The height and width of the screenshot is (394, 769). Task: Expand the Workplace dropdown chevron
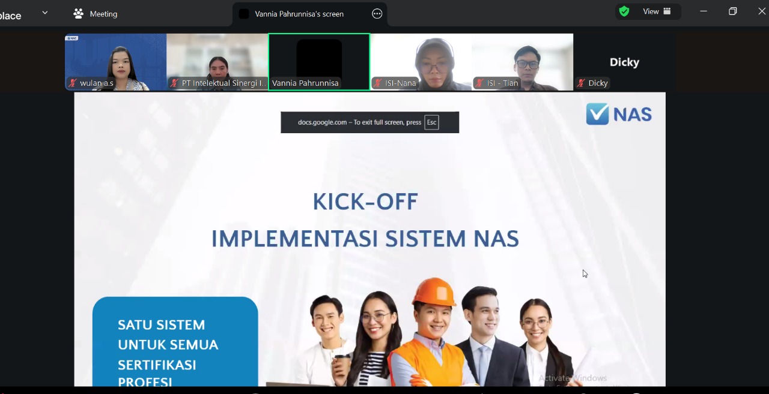[44, 13]
